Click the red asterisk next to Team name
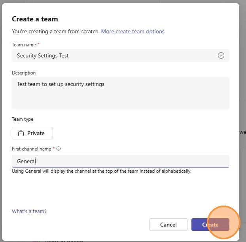Screen dimensions: 246x242 [x=38, y=45]
